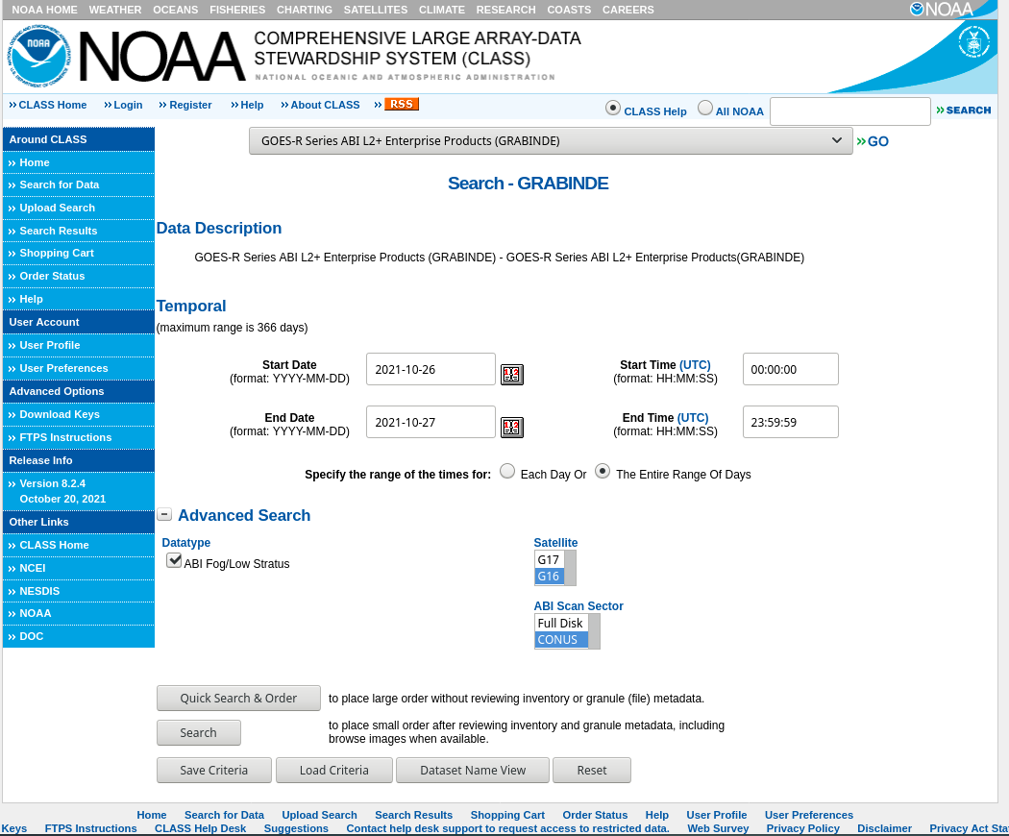Open Shopping Cart in the sidebar
1009x836 pixels.
pyautogui.click(x=57, y=253)
